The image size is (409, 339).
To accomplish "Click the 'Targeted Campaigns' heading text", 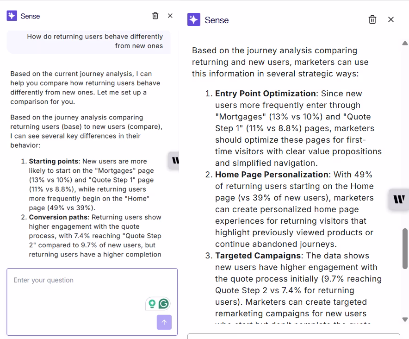I will point(258,256).
